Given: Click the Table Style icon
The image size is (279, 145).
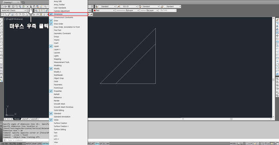Looking at the screenshot, I should [140, 6].
